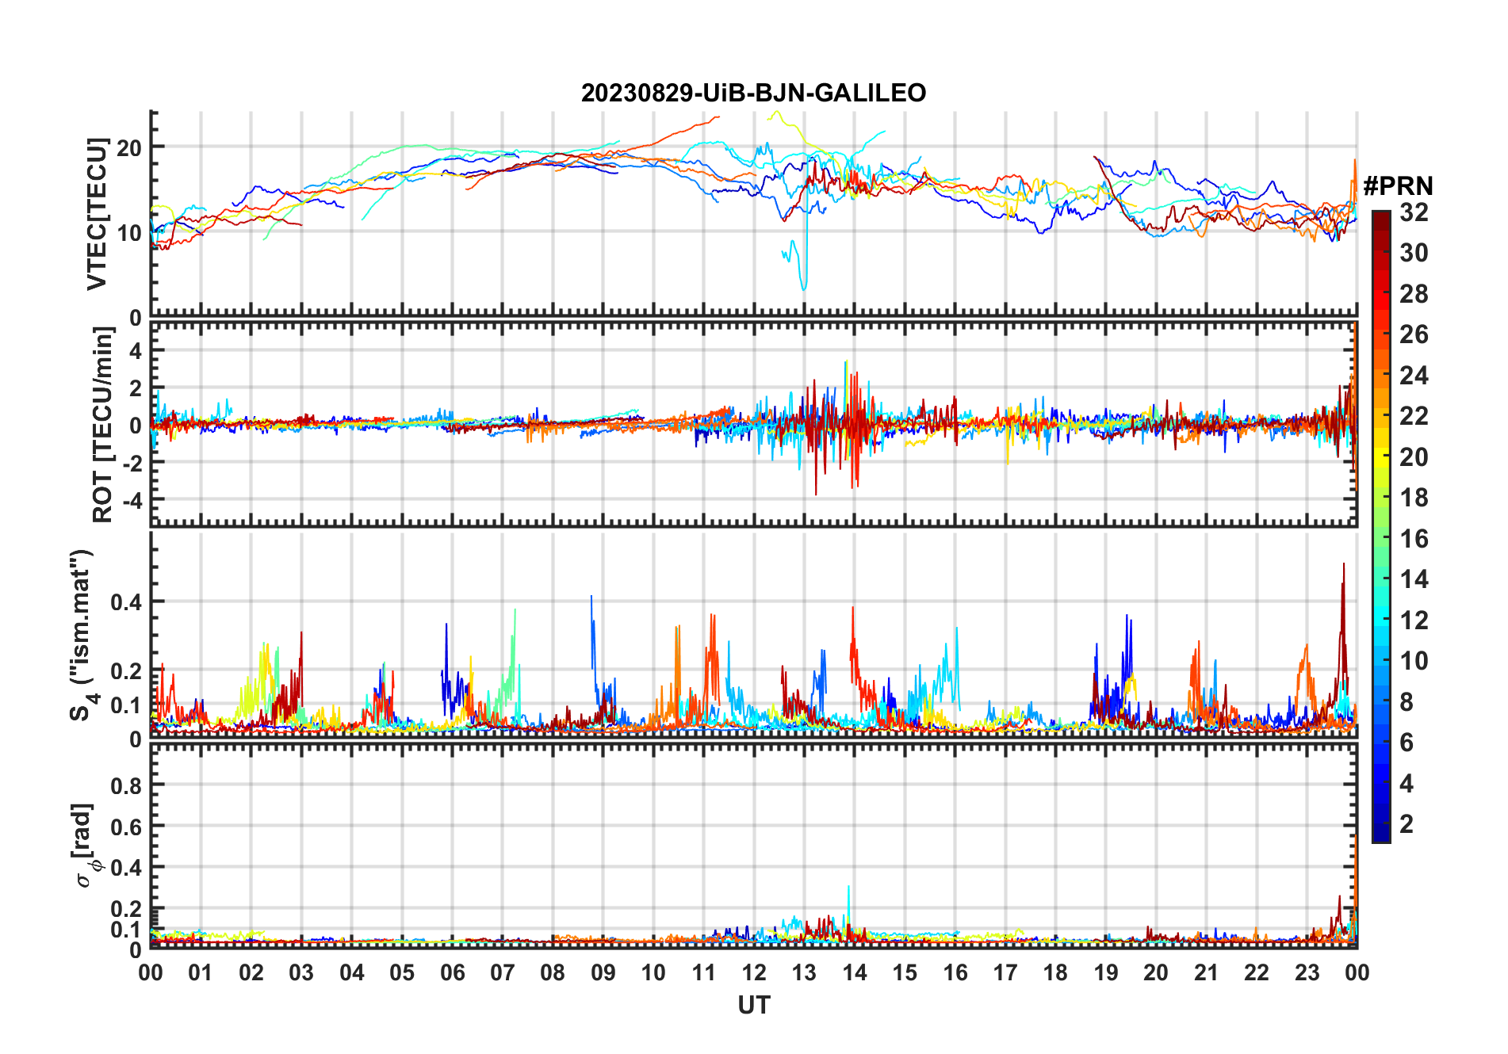Click the UT x-axis label

click(753, 1006)
